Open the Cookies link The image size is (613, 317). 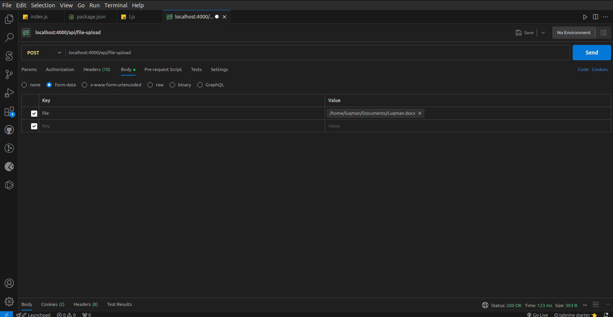coord(600,69)
